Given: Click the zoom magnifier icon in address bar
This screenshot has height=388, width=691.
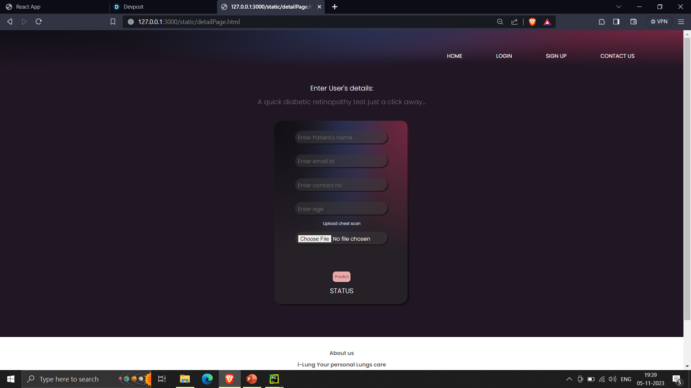Looking at the screenshot, I should point(500,22).
